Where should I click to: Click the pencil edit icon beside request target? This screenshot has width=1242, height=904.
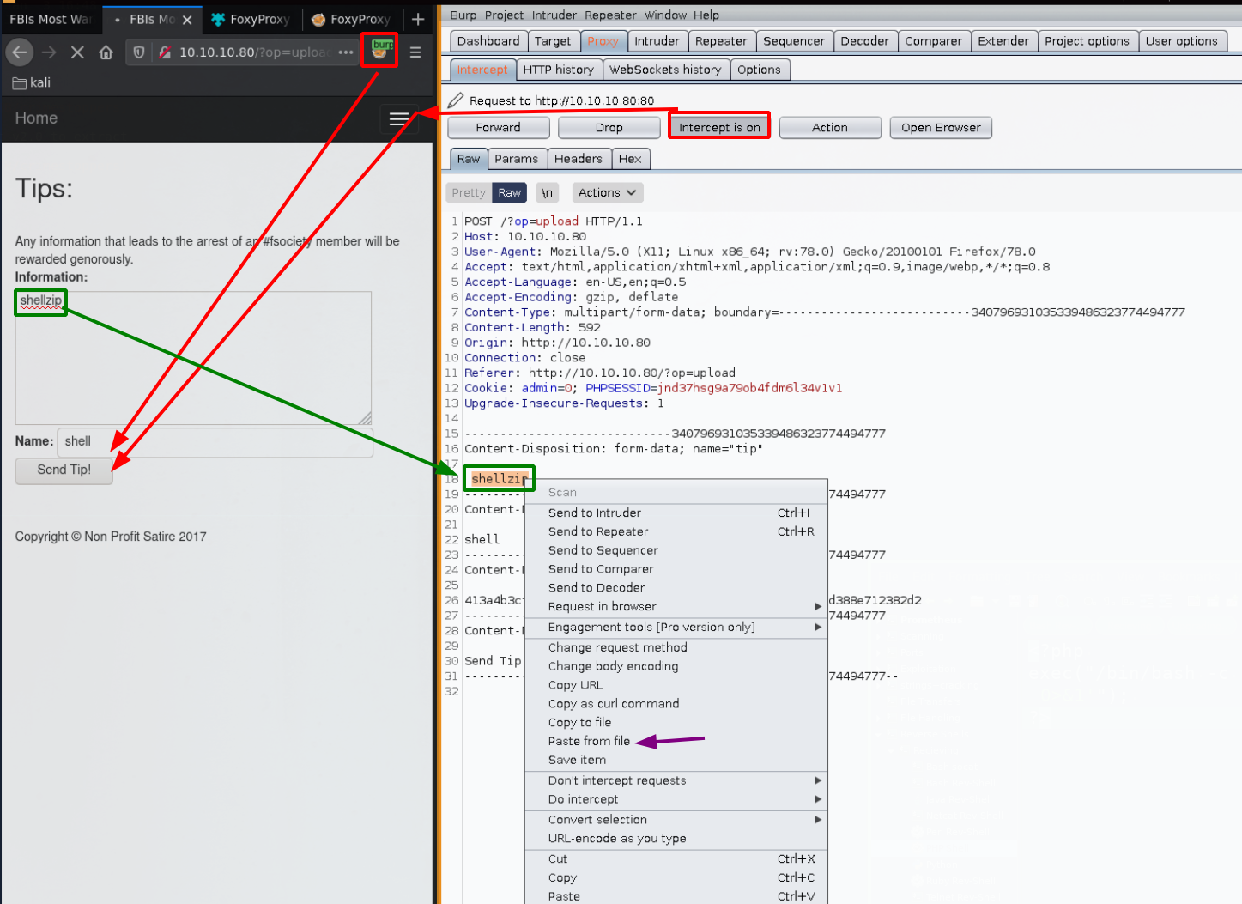click(x=456, y=100)
